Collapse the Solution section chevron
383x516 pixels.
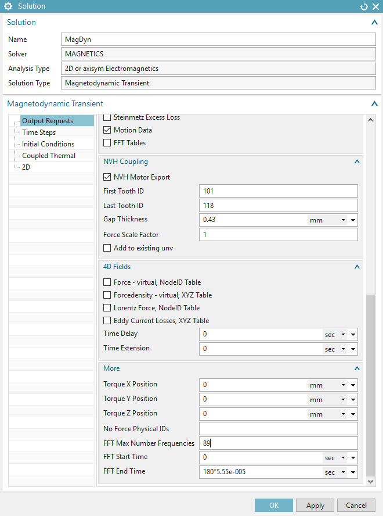[374, 23]
